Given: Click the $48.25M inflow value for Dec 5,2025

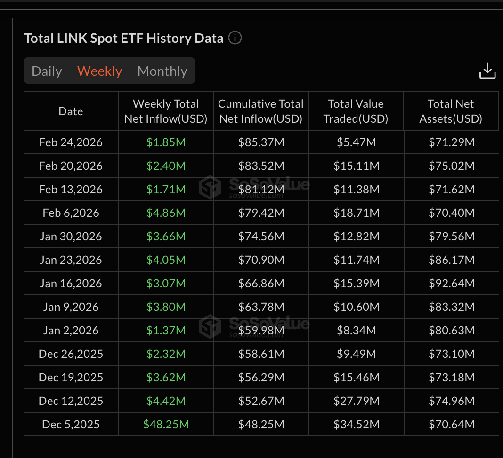Looking at the screenshot, I should tap(166, 424).
